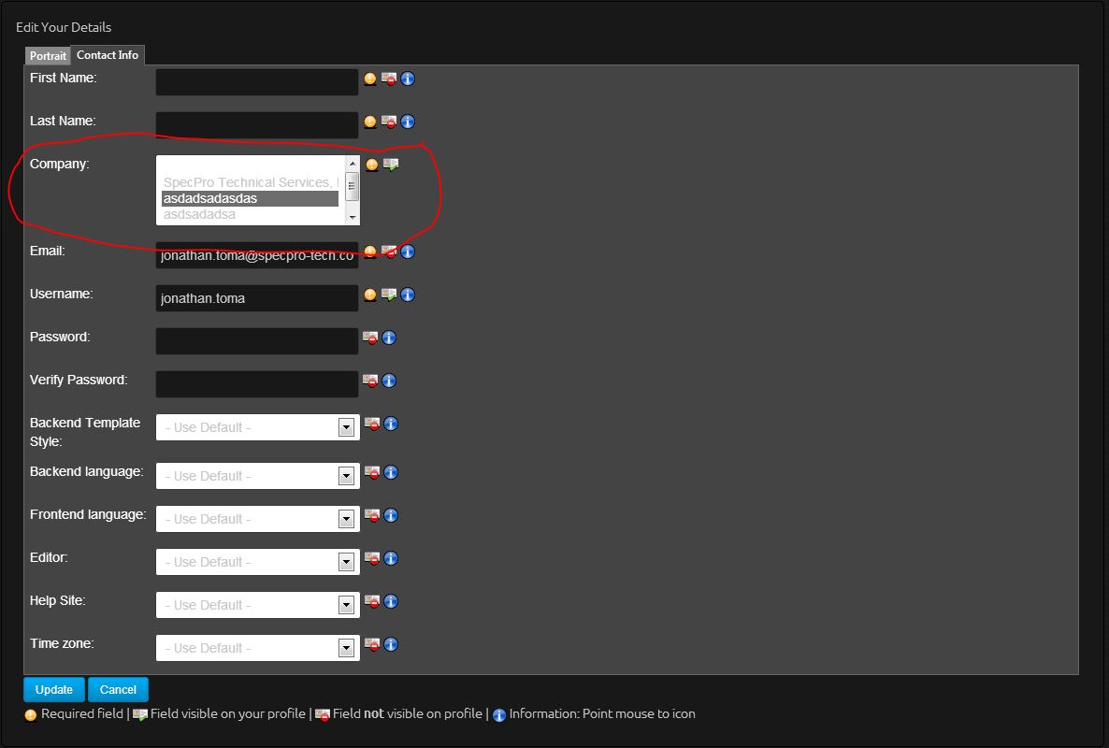Click the not-visible icon beside Editor dropdown

pyautogui.click(x=373, y=558)
